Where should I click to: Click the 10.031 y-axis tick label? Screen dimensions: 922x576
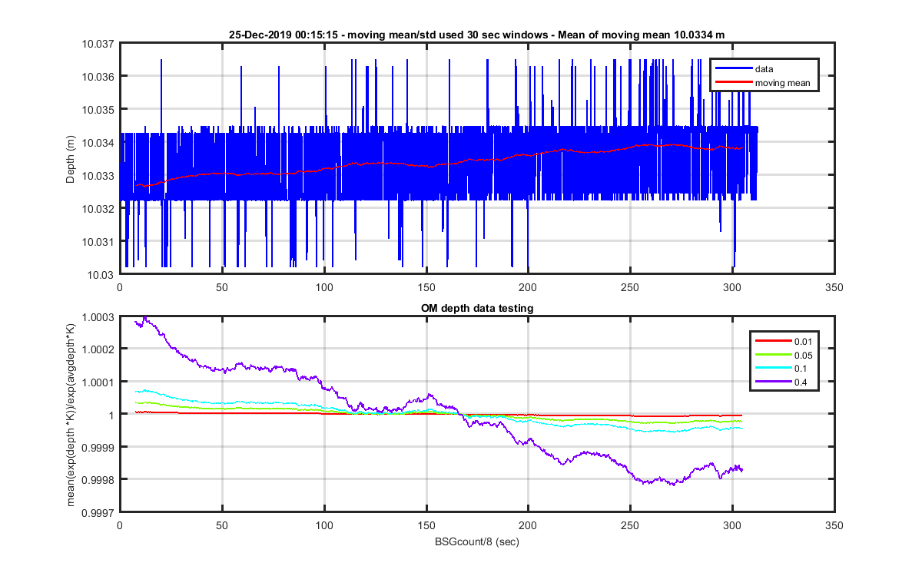pos(98,242)
